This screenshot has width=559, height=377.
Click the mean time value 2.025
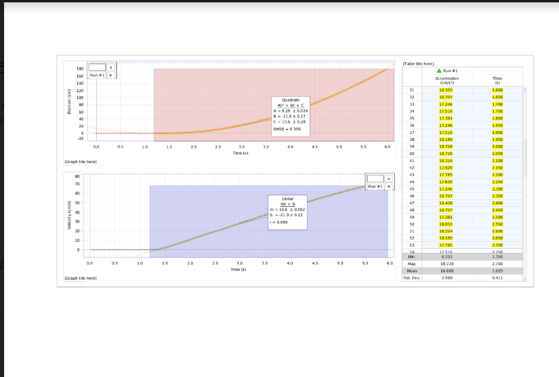click(497, 271)
